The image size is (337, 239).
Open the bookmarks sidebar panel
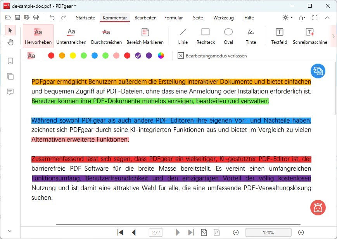click(10, 61)
